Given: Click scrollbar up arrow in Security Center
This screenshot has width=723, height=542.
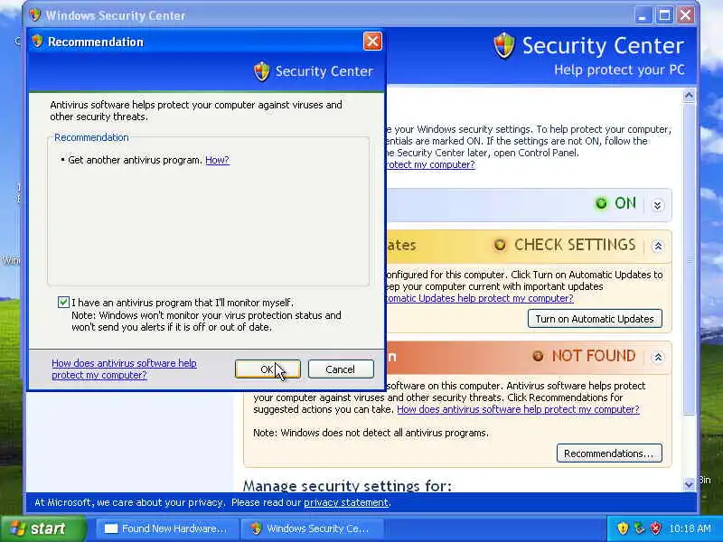Looking at the screenshot, I should [689, 96].
